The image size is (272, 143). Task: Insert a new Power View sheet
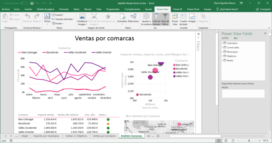(x=175, y=19)
